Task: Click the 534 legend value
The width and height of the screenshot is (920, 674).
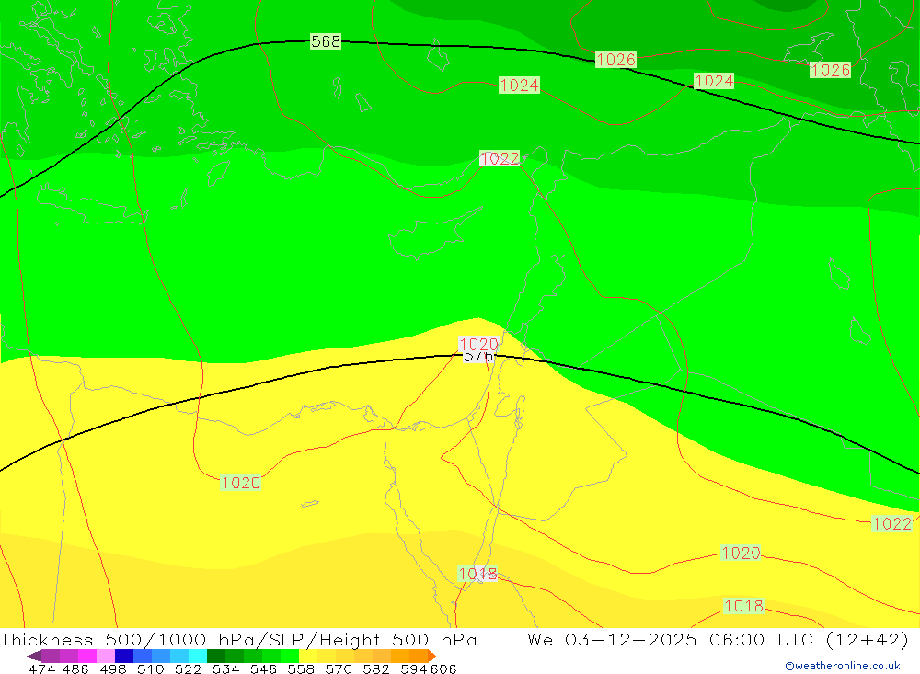Action: pyautogui.click(x=225, y=668)
